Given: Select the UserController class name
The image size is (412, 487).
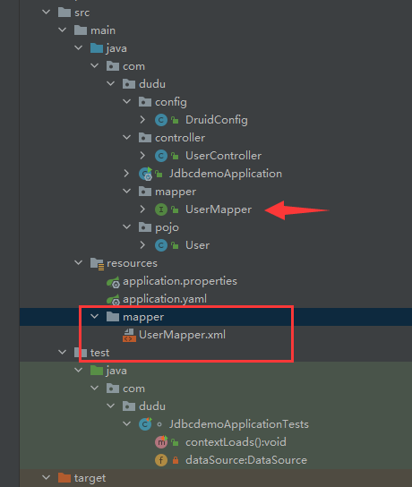Looking at the screenshot, I should point(223,155).
